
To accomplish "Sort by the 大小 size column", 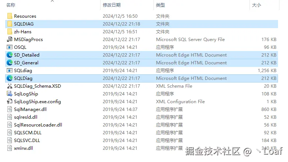I will point(256,5).
